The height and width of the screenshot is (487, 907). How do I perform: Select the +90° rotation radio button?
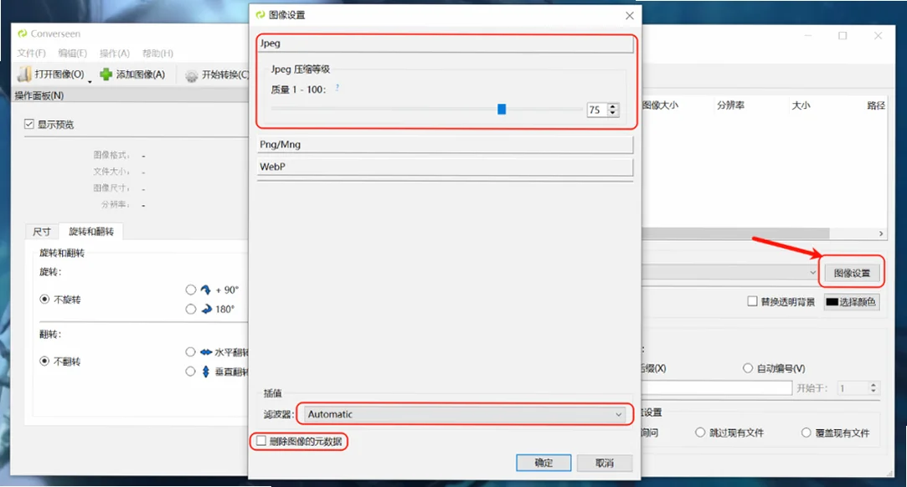click(191, 290)
